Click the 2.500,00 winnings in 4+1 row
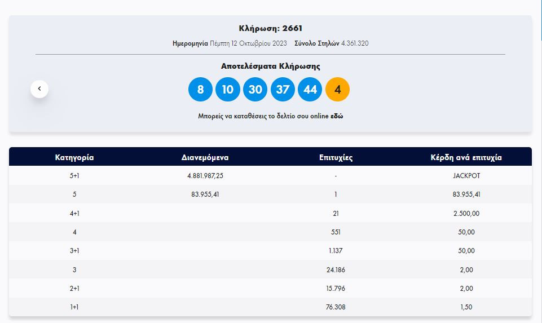The image size is (542, 323). pos(466,214)
